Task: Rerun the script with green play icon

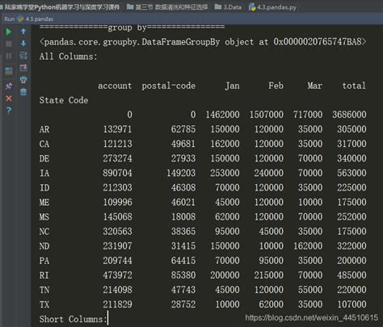Action: click(x=9, y=31)
